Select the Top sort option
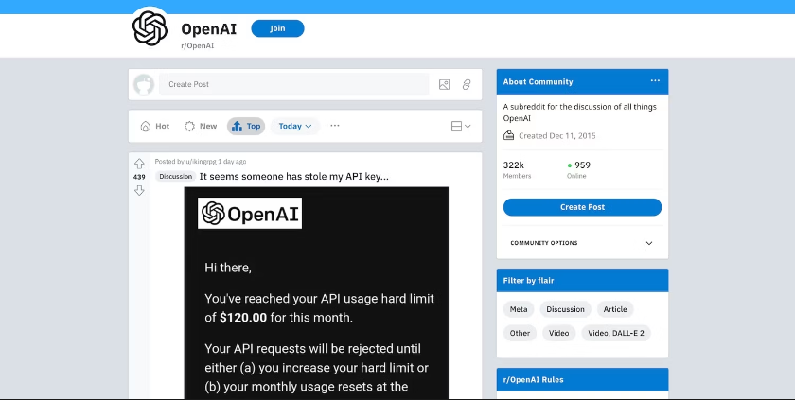795x400 pixels. point(245,126)
